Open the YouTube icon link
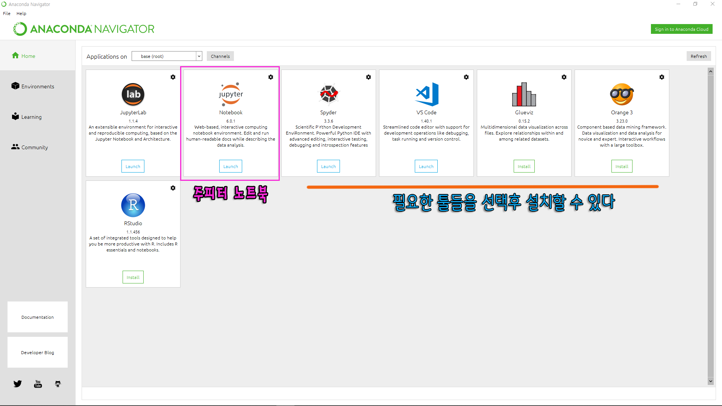Viewport: 722px width, 406px height. click(x=38, y=384)
